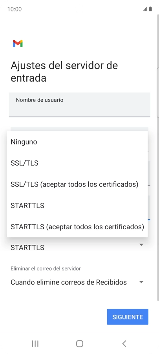Expand arrow next to Cuando elimine correos
Screen dimensions: 159x354
[x=141, y=282]
